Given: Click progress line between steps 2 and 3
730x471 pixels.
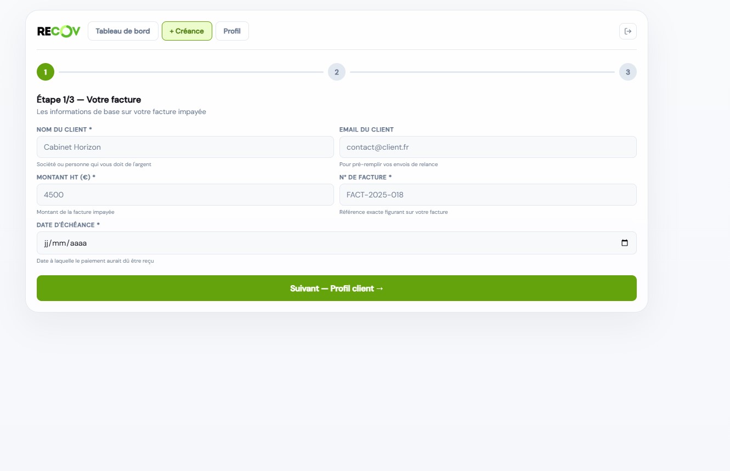Looking at the screenshot, I should click(482, 72).
